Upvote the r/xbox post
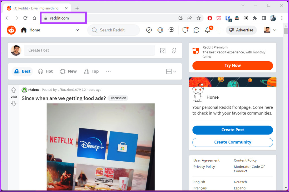Viewport: 289px width, 192px height. click(14, 90)
